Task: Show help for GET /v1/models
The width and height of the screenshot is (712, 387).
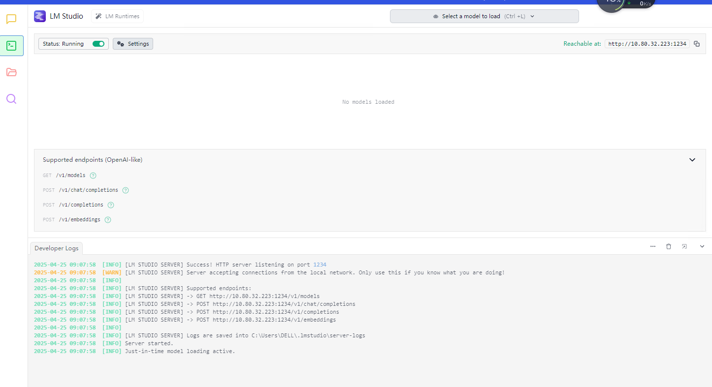Action: coord(93,176)
